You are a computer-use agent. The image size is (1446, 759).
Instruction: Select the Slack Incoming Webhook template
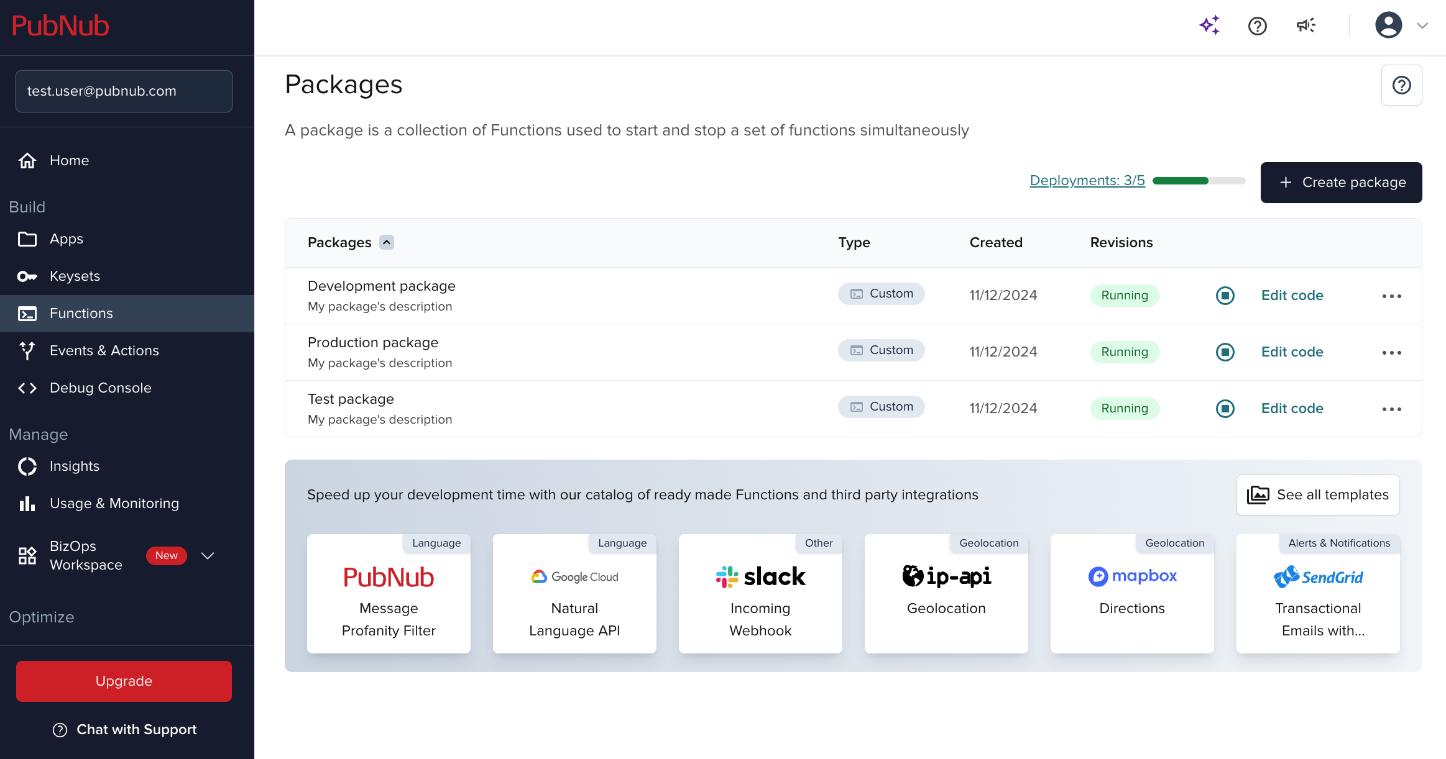coord(760,594)
